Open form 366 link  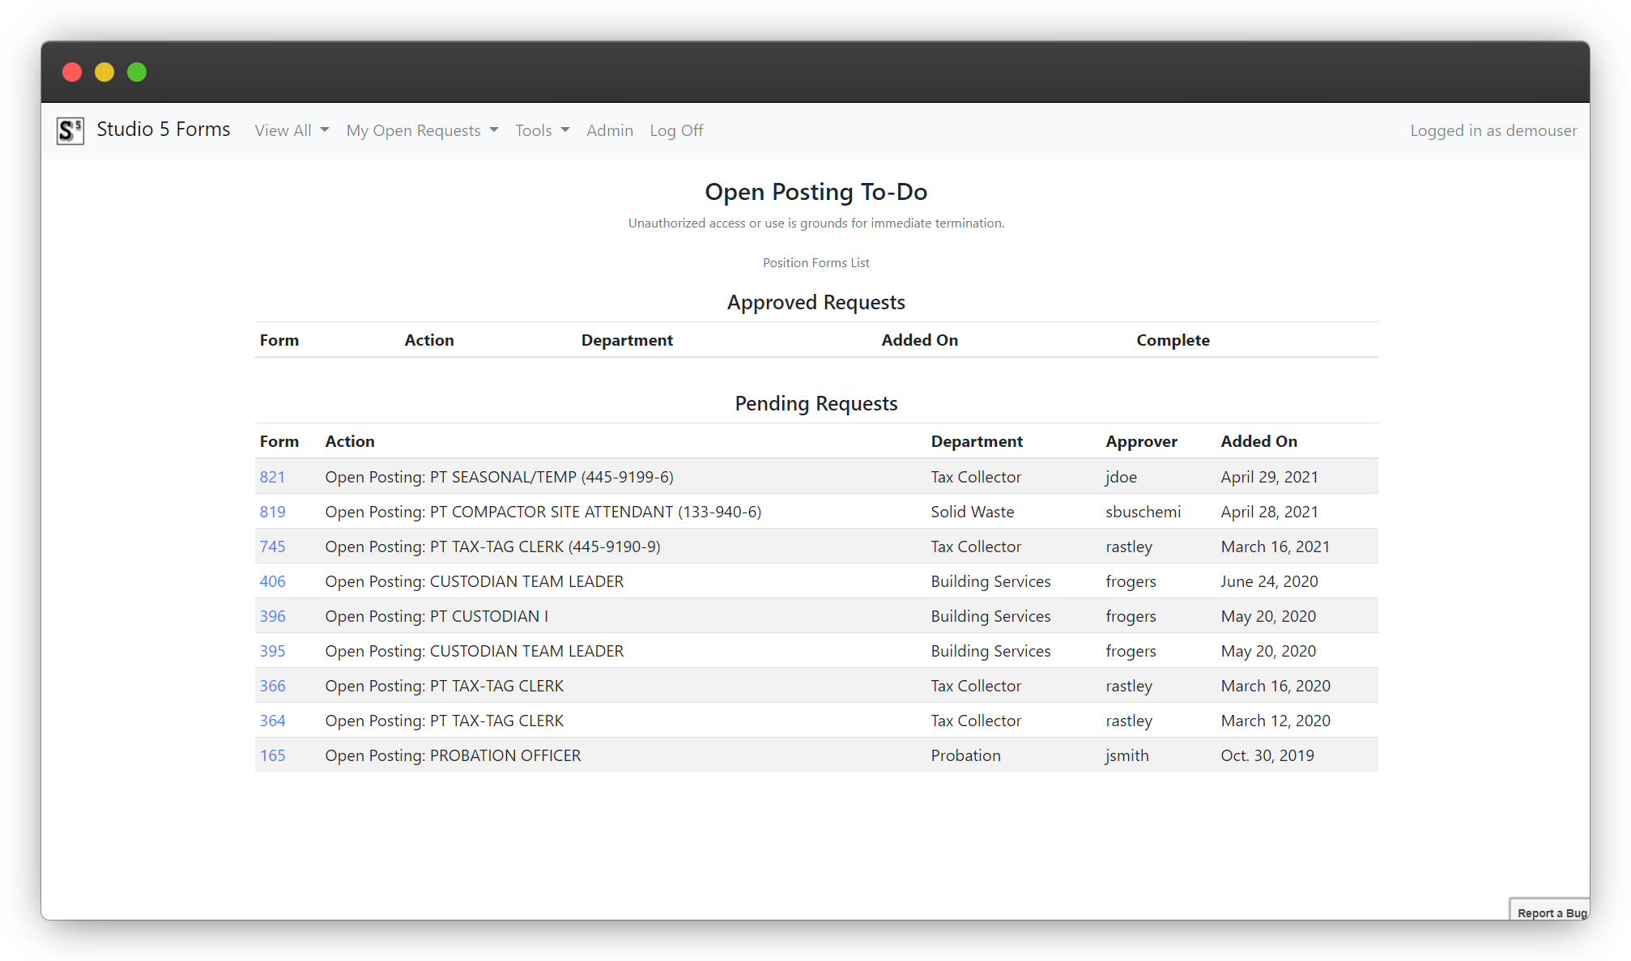272,686
